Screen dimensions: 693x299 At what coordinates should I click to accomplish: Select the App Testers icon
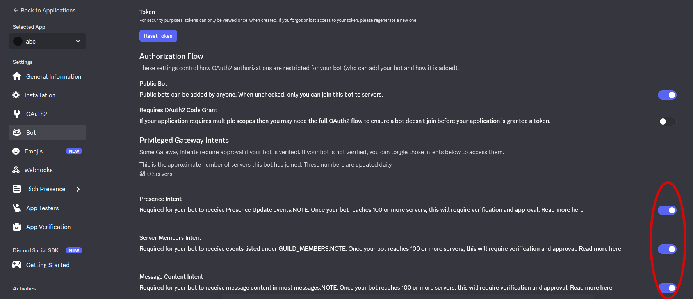click(17, 208)
